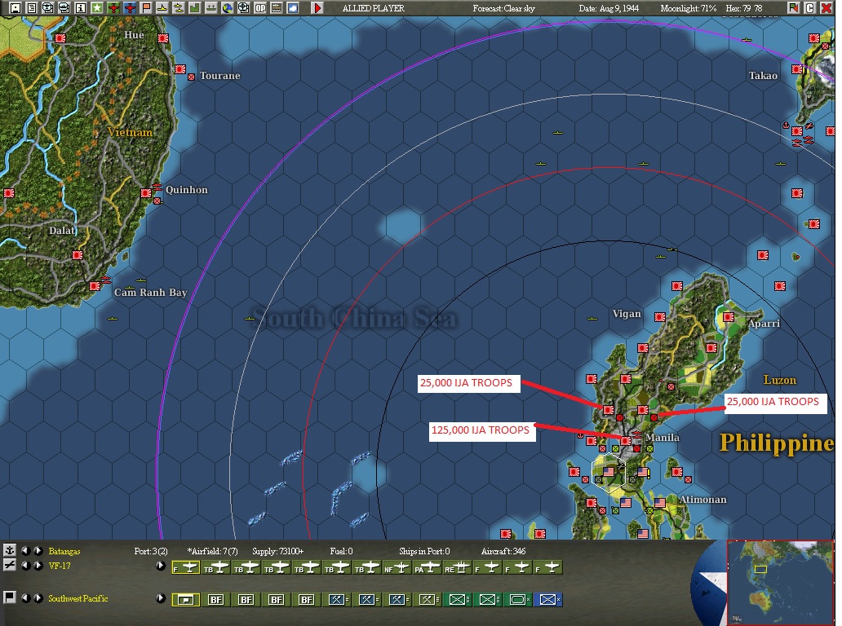
Task: Go to next base beside Batangas
Action: (x=38, y=550)
